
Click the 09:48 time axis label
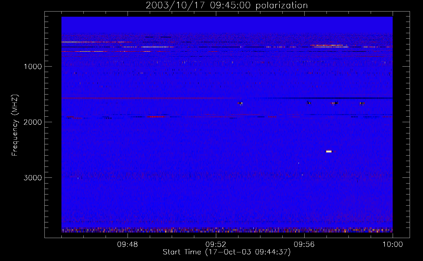127,245
